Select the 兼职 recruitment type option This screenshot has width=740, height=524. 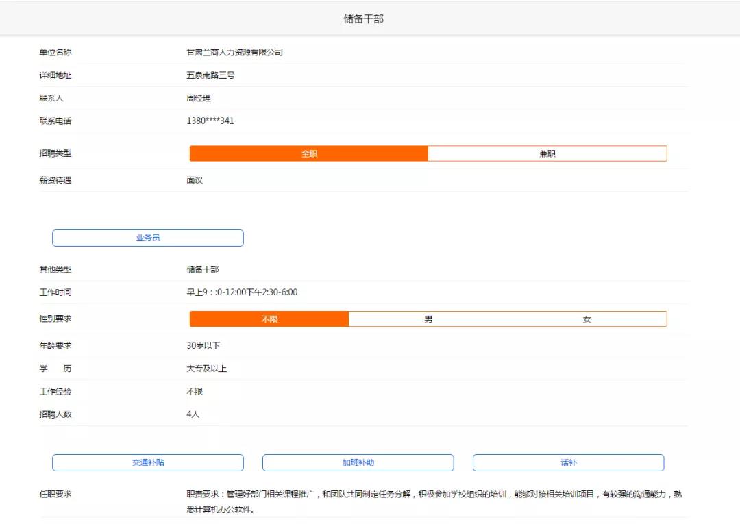point(547,153)
